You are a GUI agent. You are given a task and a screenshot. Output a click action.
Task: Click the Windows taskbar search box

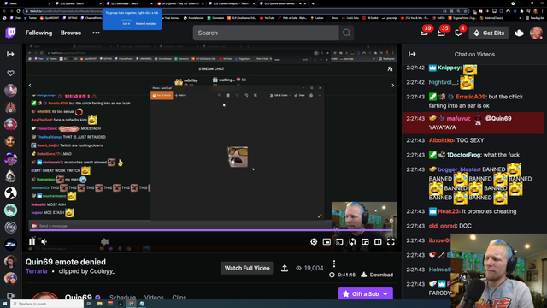click(47, 304)
